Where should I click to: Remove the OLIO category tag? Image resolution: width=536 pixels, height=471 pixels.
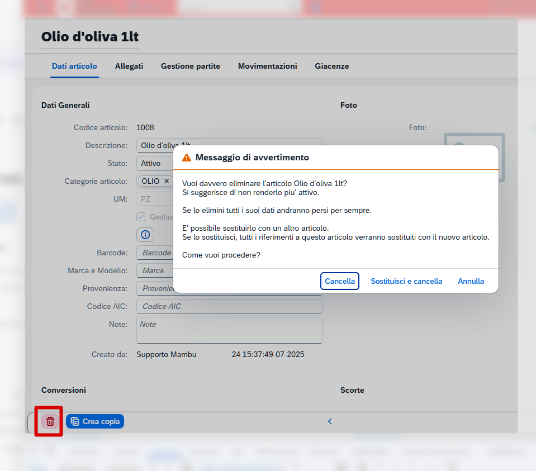click(x=167, y=181)
